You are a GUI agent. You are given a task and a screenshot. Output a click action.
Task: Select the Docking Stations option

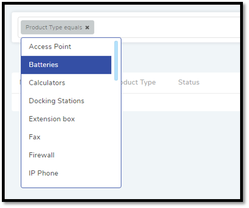point(66,101)
